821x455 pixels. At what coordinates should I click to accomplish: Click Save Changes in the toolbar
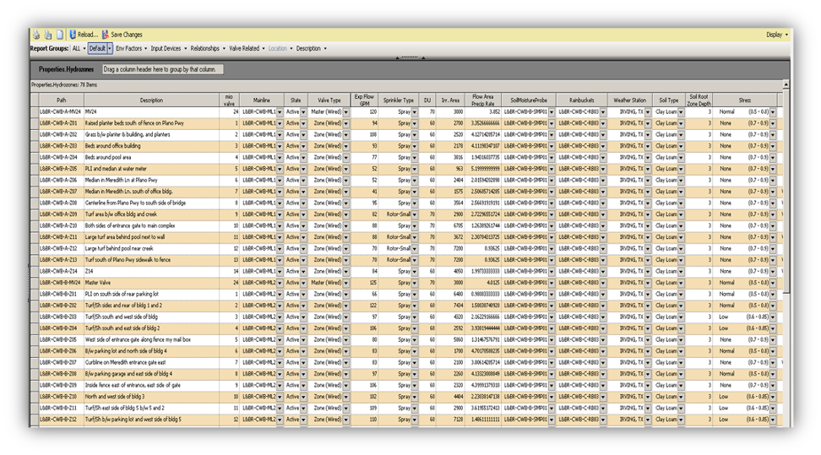[122, 35]
